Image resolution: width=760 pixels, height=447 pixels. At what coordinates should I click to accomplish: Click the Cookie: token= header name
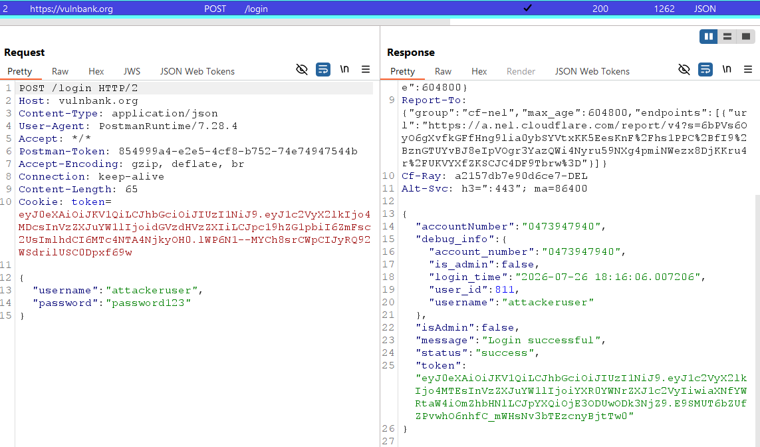pyautogui.click(x=65, y=202)
